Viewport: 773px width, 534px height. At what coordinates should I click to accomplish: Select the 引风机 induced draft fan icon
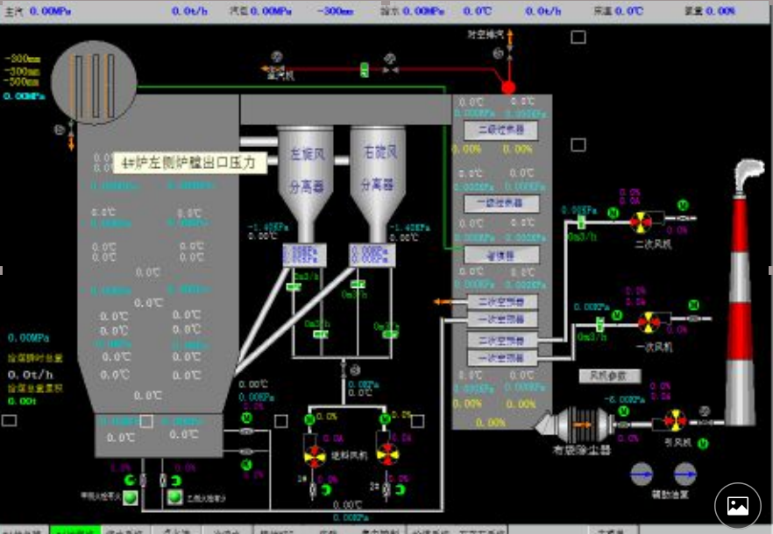click(x=675, y=421)
